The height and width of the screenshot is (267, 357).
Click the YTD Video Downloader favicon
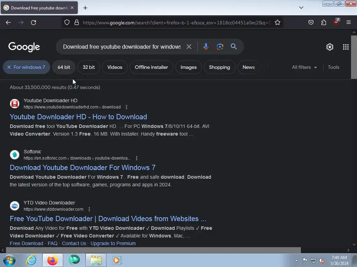point(15,206)
